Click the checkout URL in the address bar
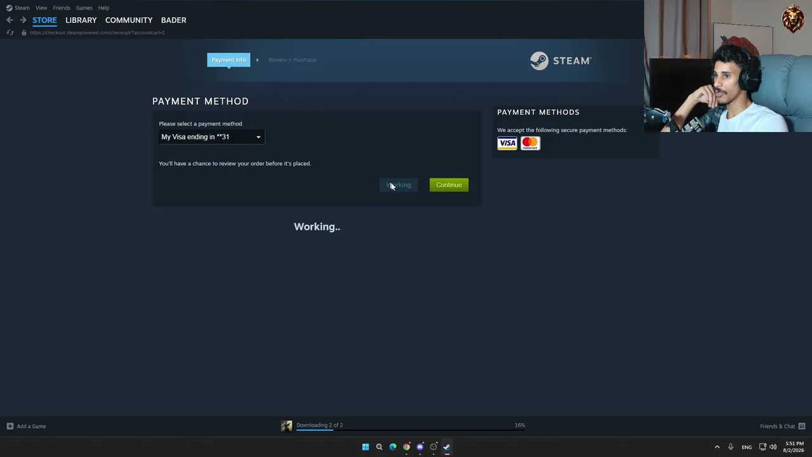The height and width of the screenshot is (457, 812). tap(97, 32)
